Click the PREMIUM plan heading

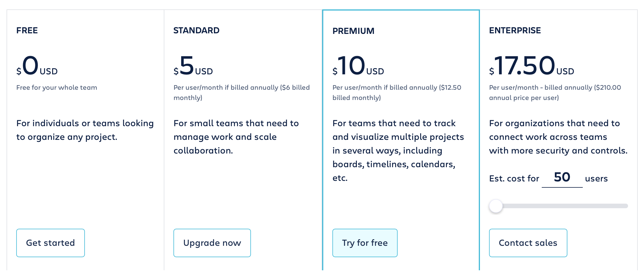(353, 31)
